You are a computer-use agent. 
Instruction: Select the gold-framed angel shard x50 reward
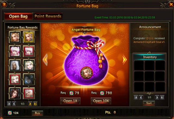[29, 37]
